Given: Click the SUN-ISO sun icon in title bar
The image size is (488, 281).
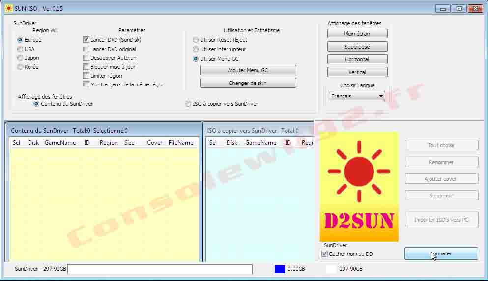Looking at the screenshot, I should (x=9, y=8).
